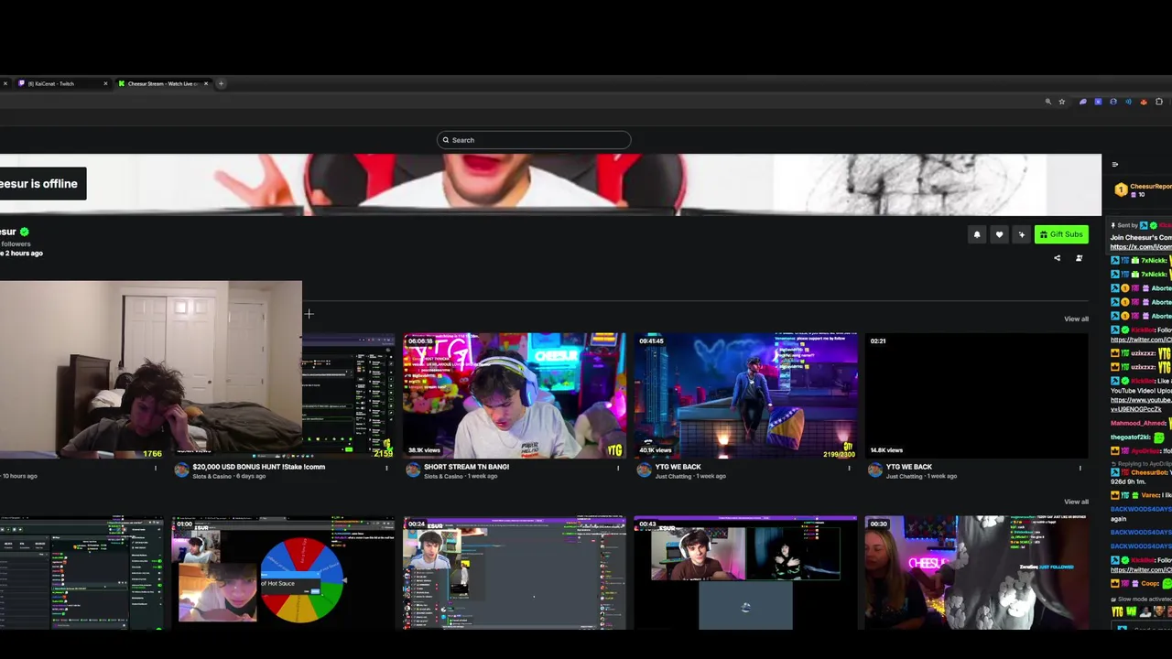This screenshot has width=1172, height=659.
Task: Play the 00:30 clip thumbnail
Action: click(977, 573)
